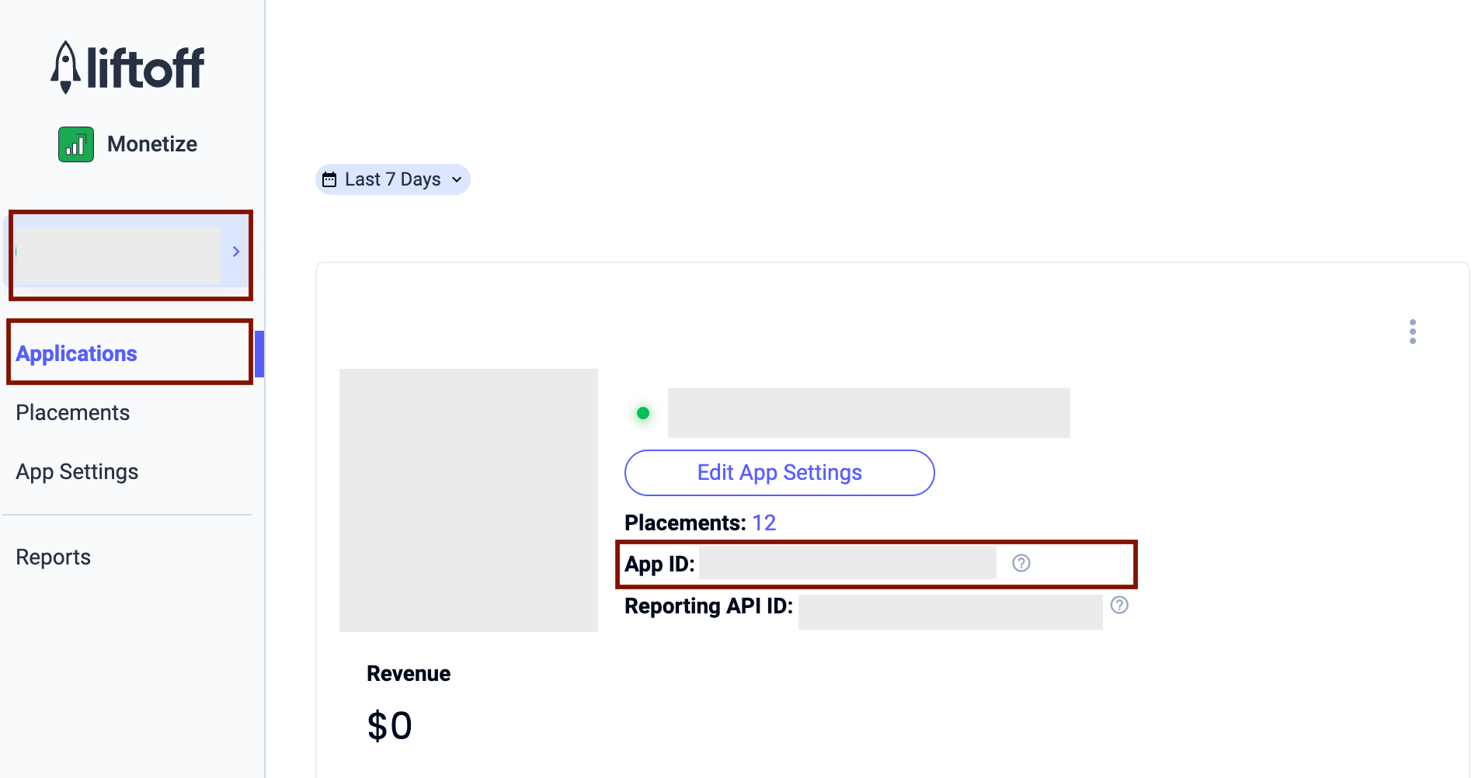The image size is (1482, 778).
Task: Open the Placements count link showing 12
Action: [764, 523]
